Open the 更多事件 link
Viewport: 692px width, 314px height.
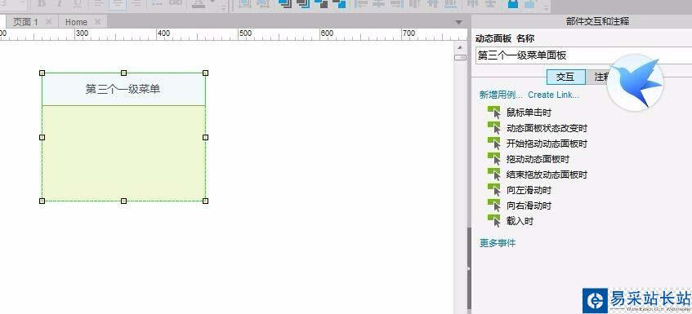coord(498,243)
